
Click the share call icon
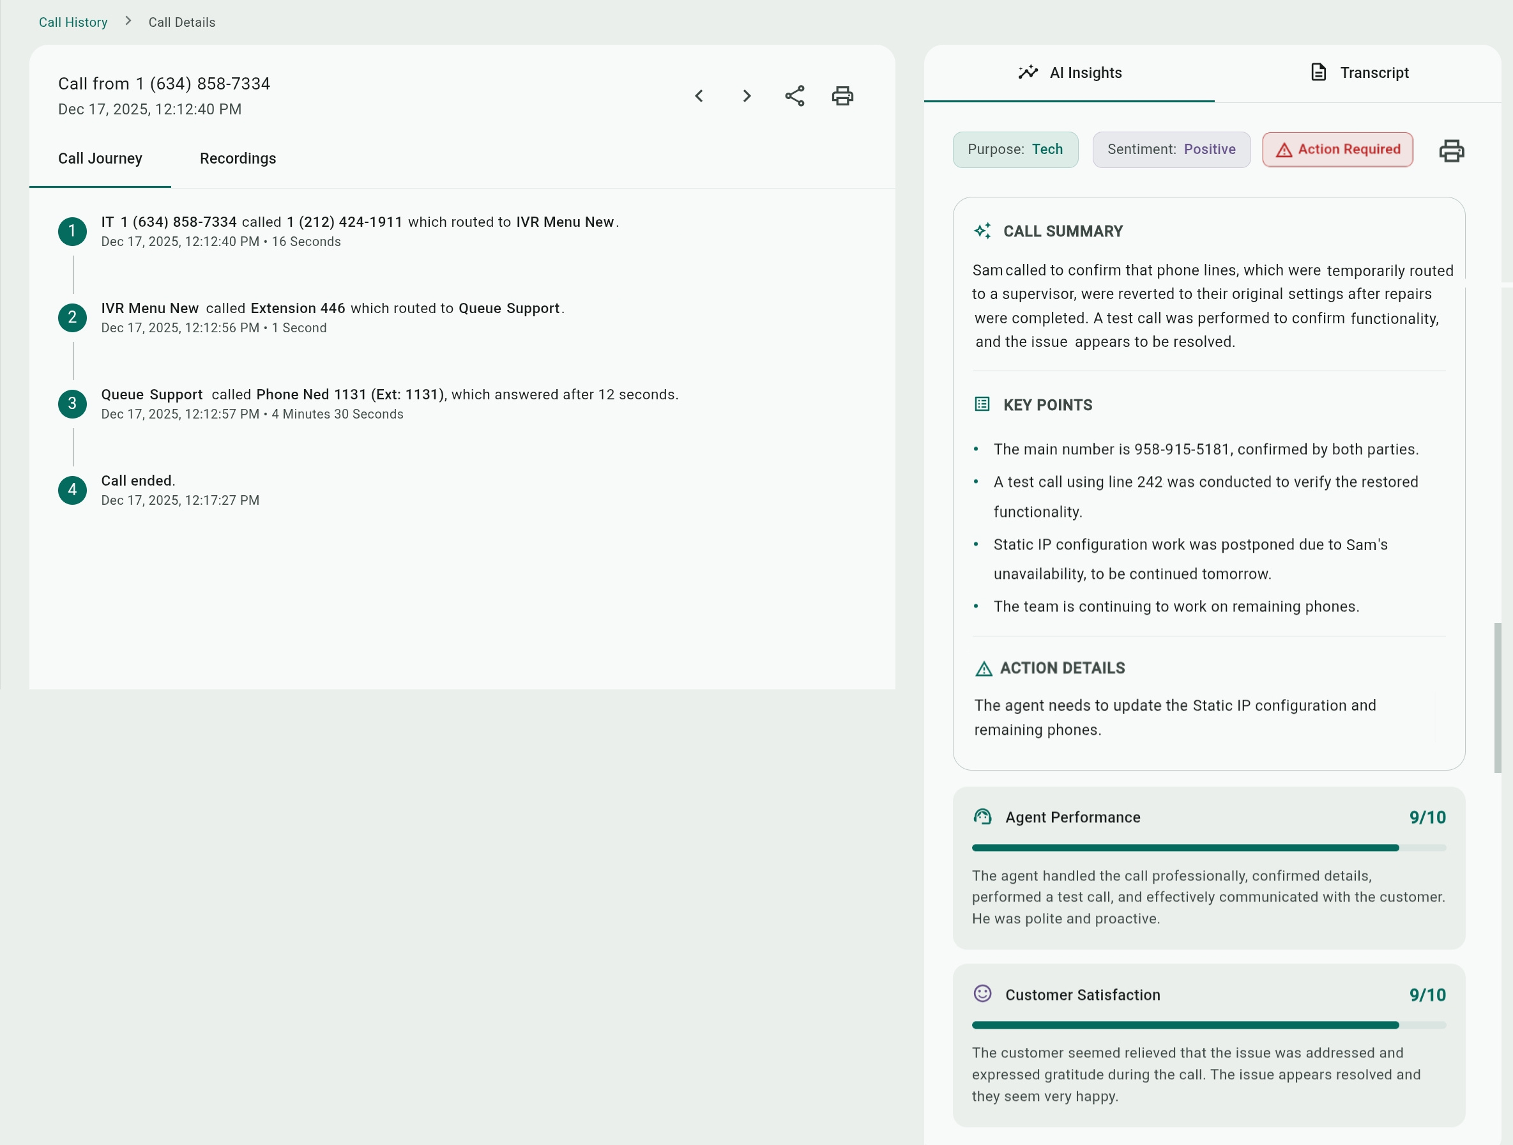[794, 96]
